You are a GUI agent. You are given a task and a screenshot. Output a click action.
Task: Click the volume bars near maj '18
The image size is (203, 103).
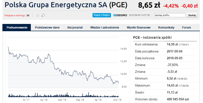(x=80, y=96)
